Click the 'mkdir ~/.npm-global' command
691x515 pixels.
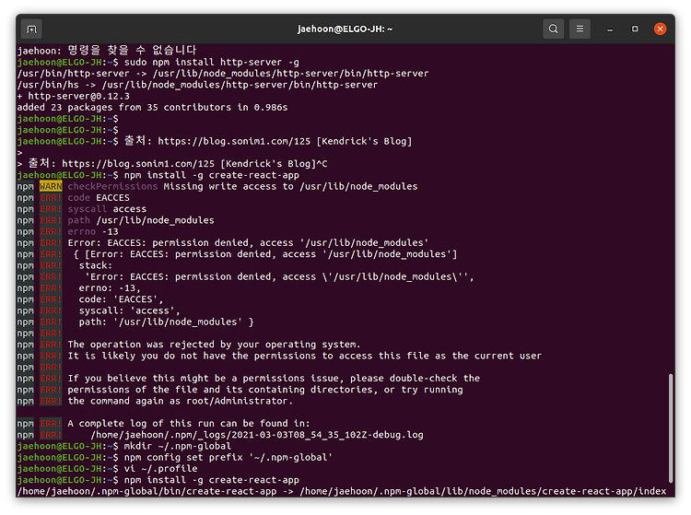coord(178,446)
